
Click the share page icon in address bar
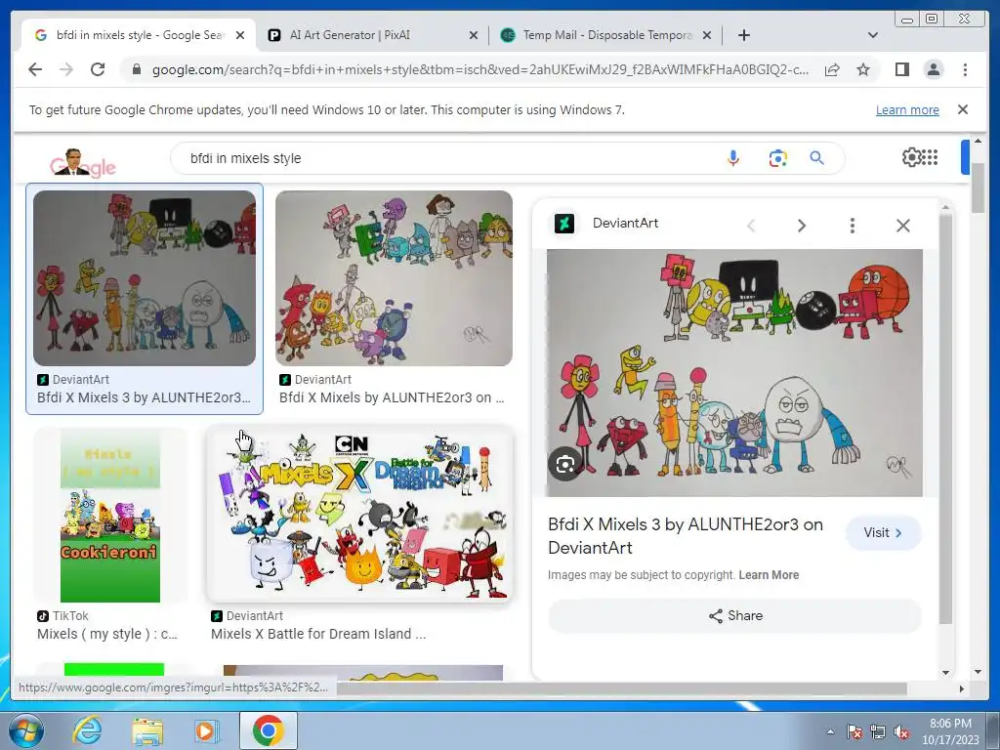(x=832, y=69)
